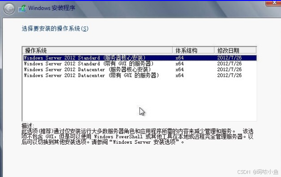Select Windows Server 2012 Standard (服务器核心安装)

[140, 57]
